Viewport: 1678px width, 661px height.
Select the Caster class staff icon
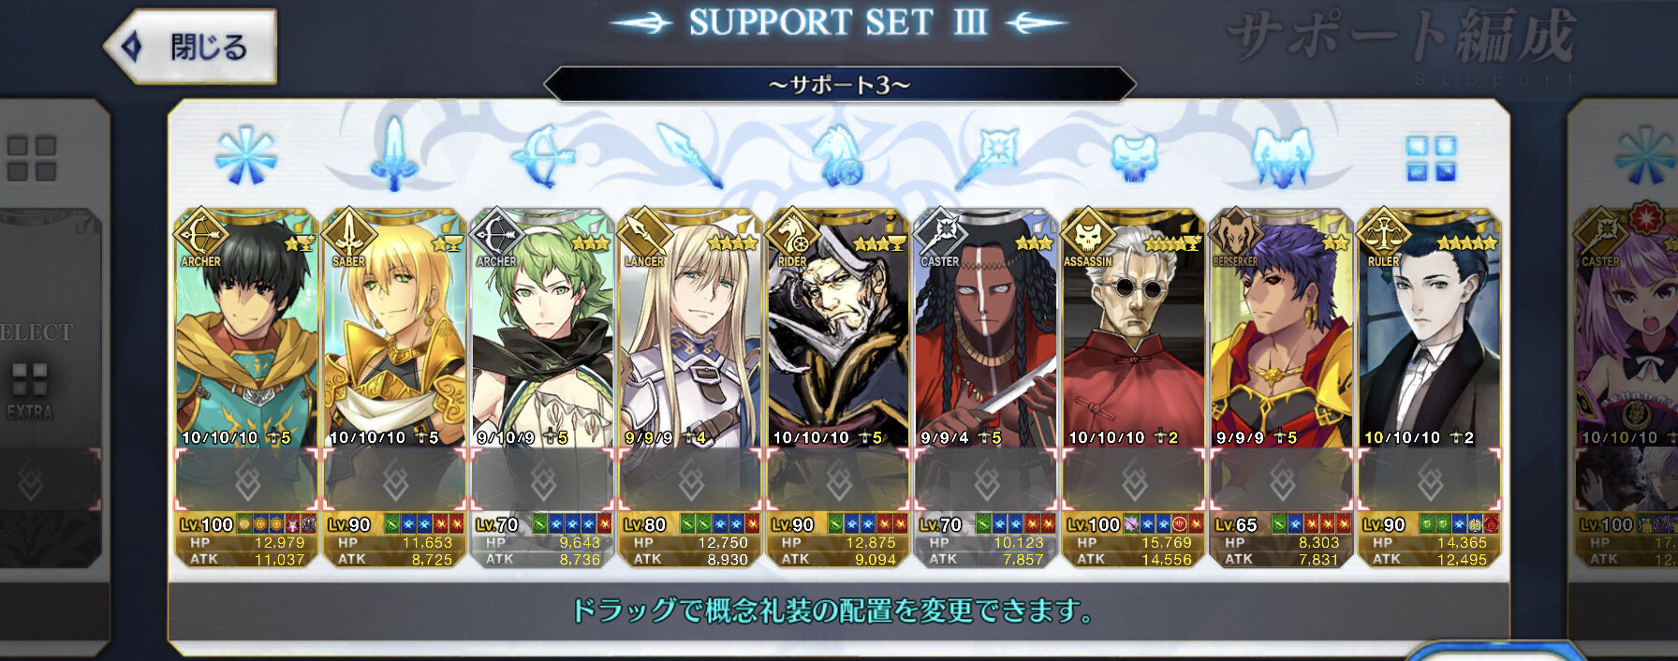pyautogui.click(x=986, y=156)
